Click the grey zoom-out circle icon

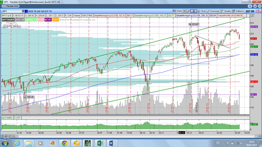10,136
